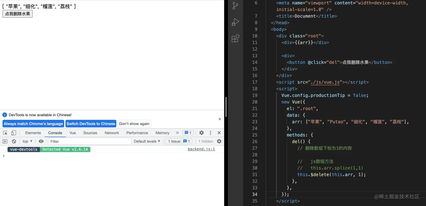426x206 pixels.
Task: Click the this.$delete(this.arr, 1) line
Action: 332,175
